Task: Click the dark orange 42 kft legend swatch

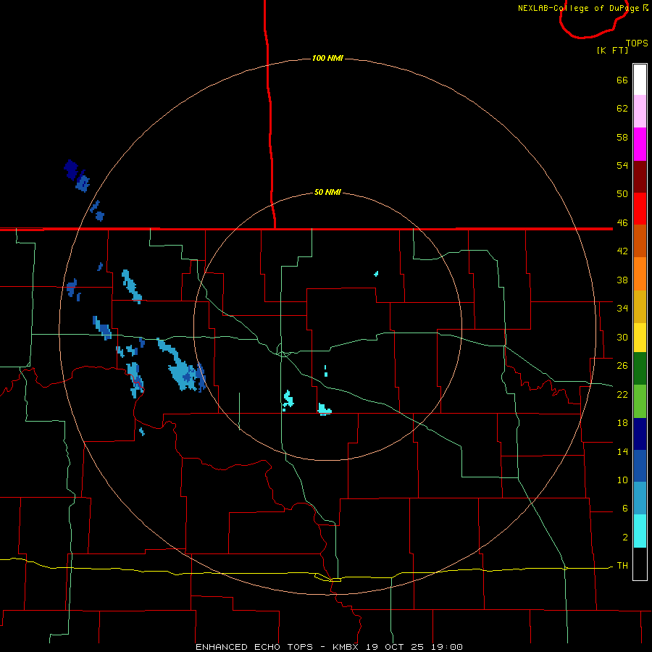Action: [640, 241]
